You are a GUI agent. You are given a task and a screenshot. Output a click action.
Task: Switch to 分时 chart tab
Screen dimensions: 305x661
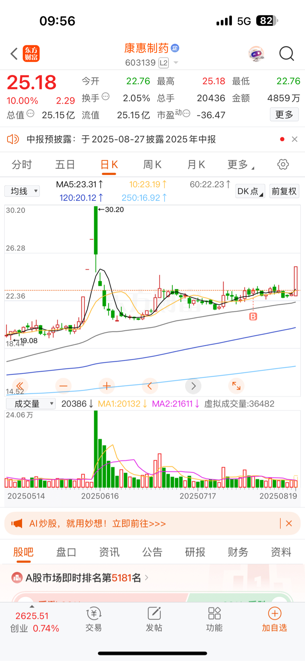22,165
